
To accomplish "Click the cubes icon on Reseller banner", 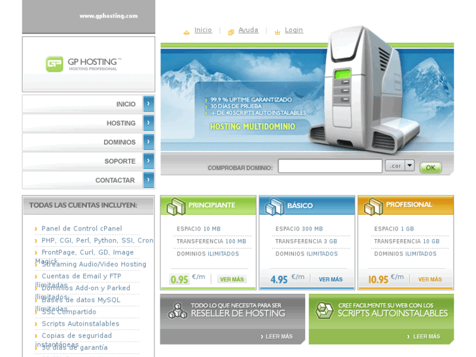I will pos(178,310).
